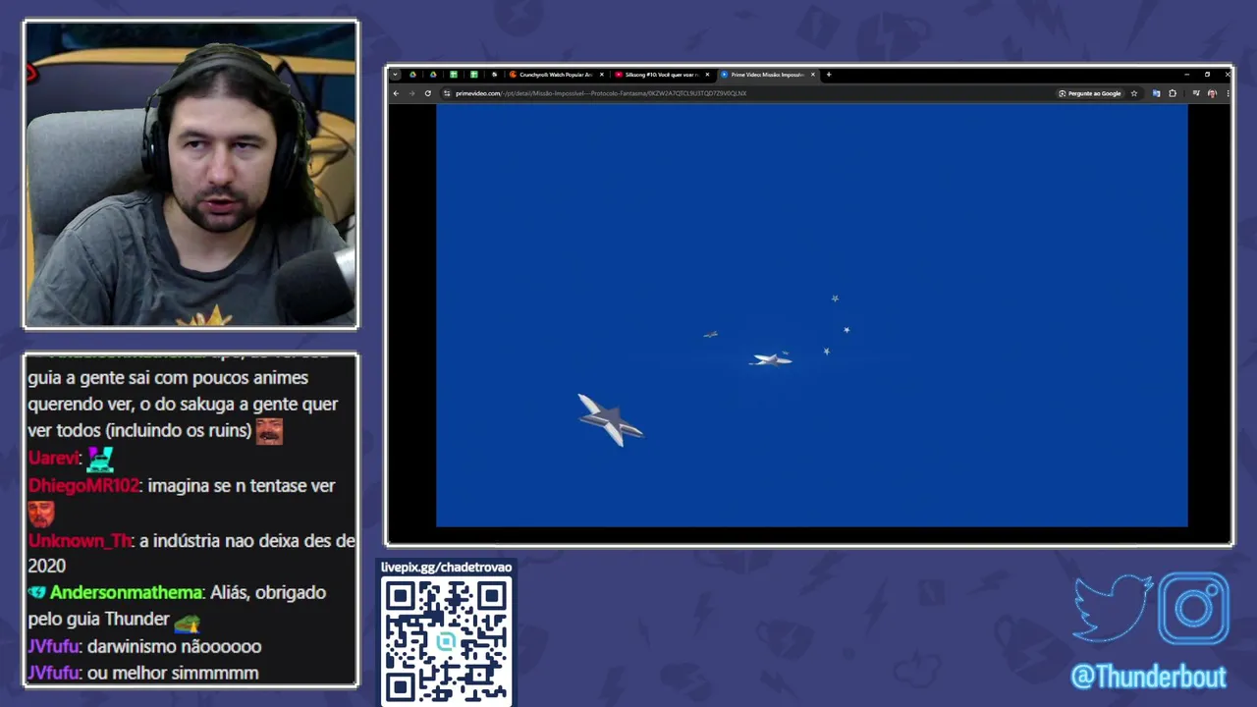Click the livepix.gg/chadetrovao link text
The width and height of the screenshot is (1257, 707).
point(446,567)
